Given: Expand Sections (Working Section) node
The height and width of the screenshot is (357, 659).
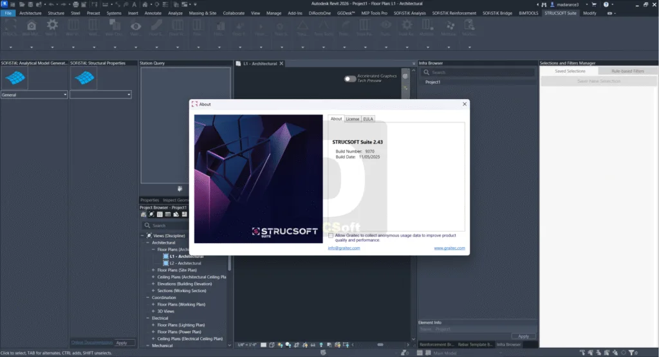Looking at the screenshot, I should coord(153,291).
